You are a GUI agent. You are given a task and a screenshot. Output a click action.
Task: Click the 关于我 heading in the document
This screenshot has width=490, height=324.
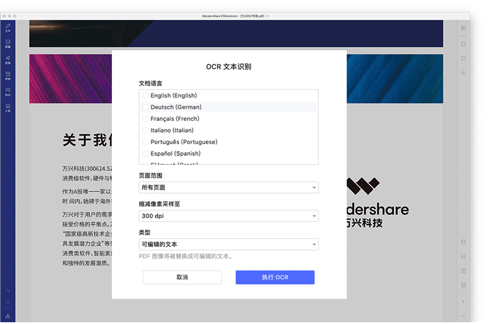point(87,140)
